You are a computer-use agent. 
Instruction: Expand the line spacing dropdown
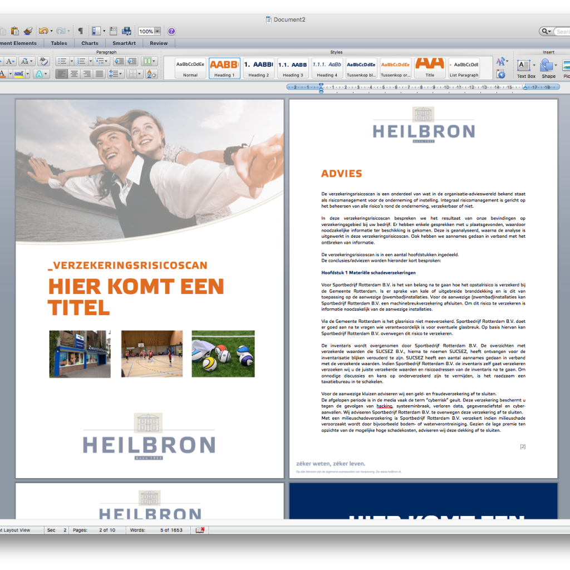point(121,73)
